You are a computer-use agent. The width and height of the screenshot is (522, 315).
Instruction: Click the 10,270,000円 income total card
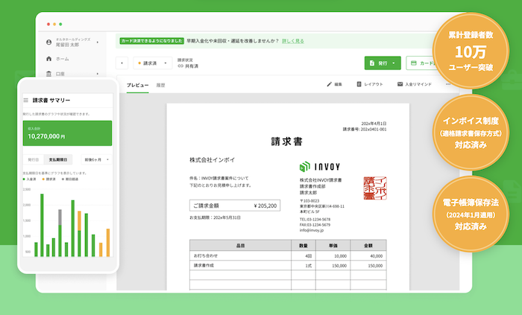pos(67,133)
